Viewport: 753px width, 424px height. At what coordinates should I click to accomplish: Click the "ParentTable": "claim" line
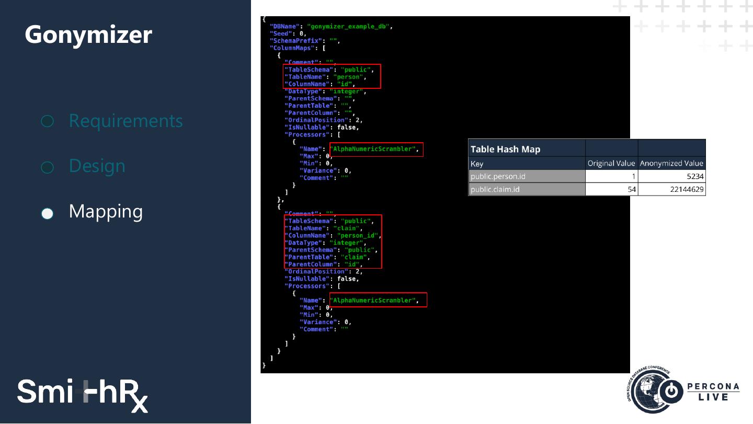coord(327,257)
